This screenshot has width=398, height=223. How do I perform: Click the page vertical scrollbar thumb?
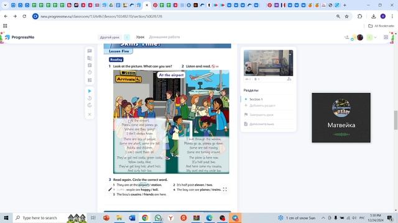tap(396, 120)
